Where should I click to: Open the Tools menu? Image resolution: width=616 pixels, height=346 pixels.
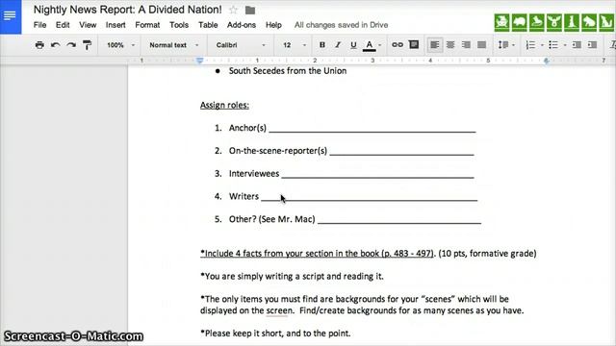179,25
